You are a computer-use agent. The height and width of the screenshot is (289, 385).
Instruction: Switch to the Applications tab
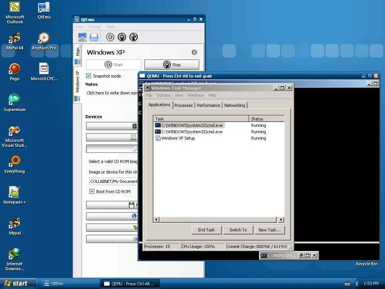(x=159, y=105)
